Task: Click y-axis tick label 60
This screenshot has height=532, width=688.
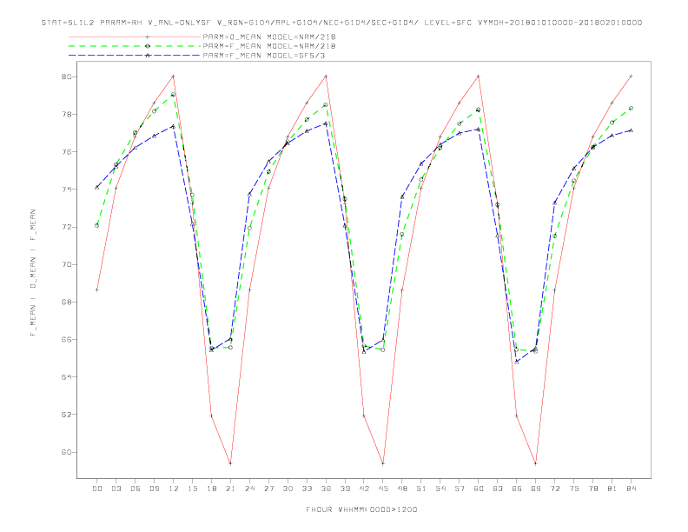Action: 65,452
